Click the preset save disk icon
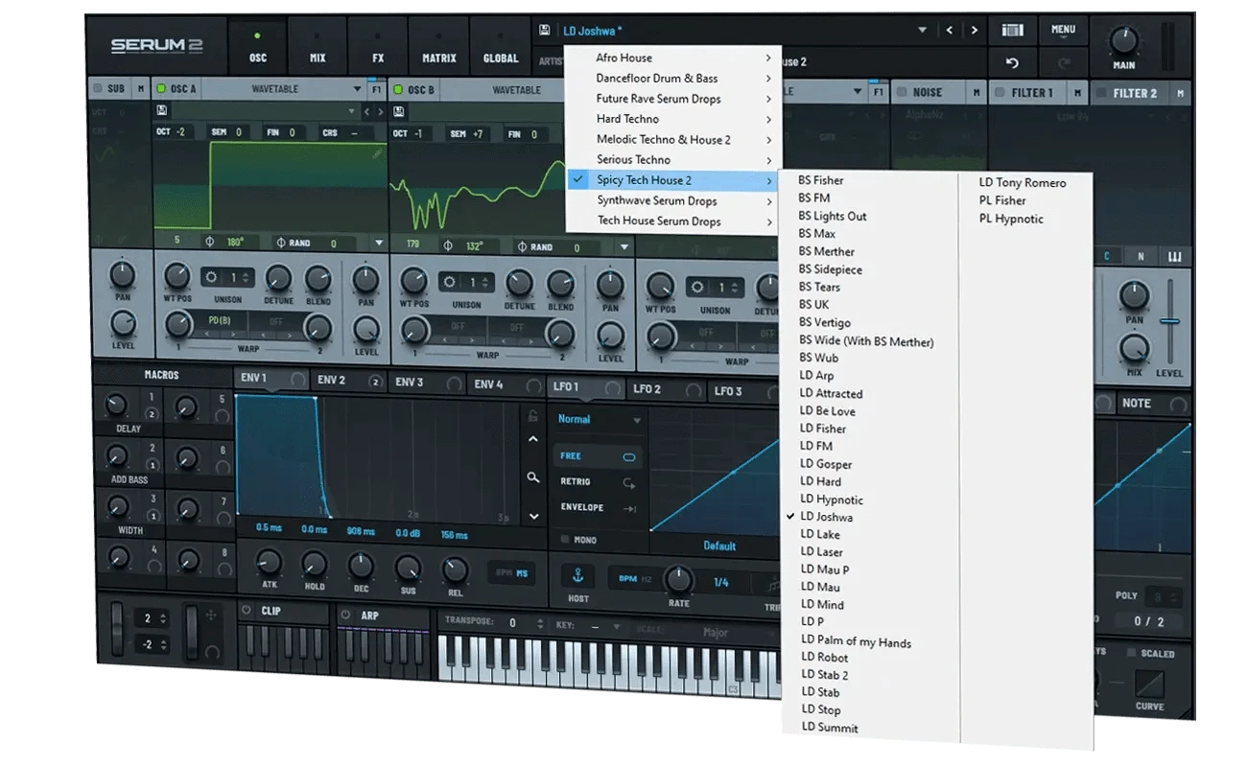This screenshot has height=767, width=1247. click(545, 31)
